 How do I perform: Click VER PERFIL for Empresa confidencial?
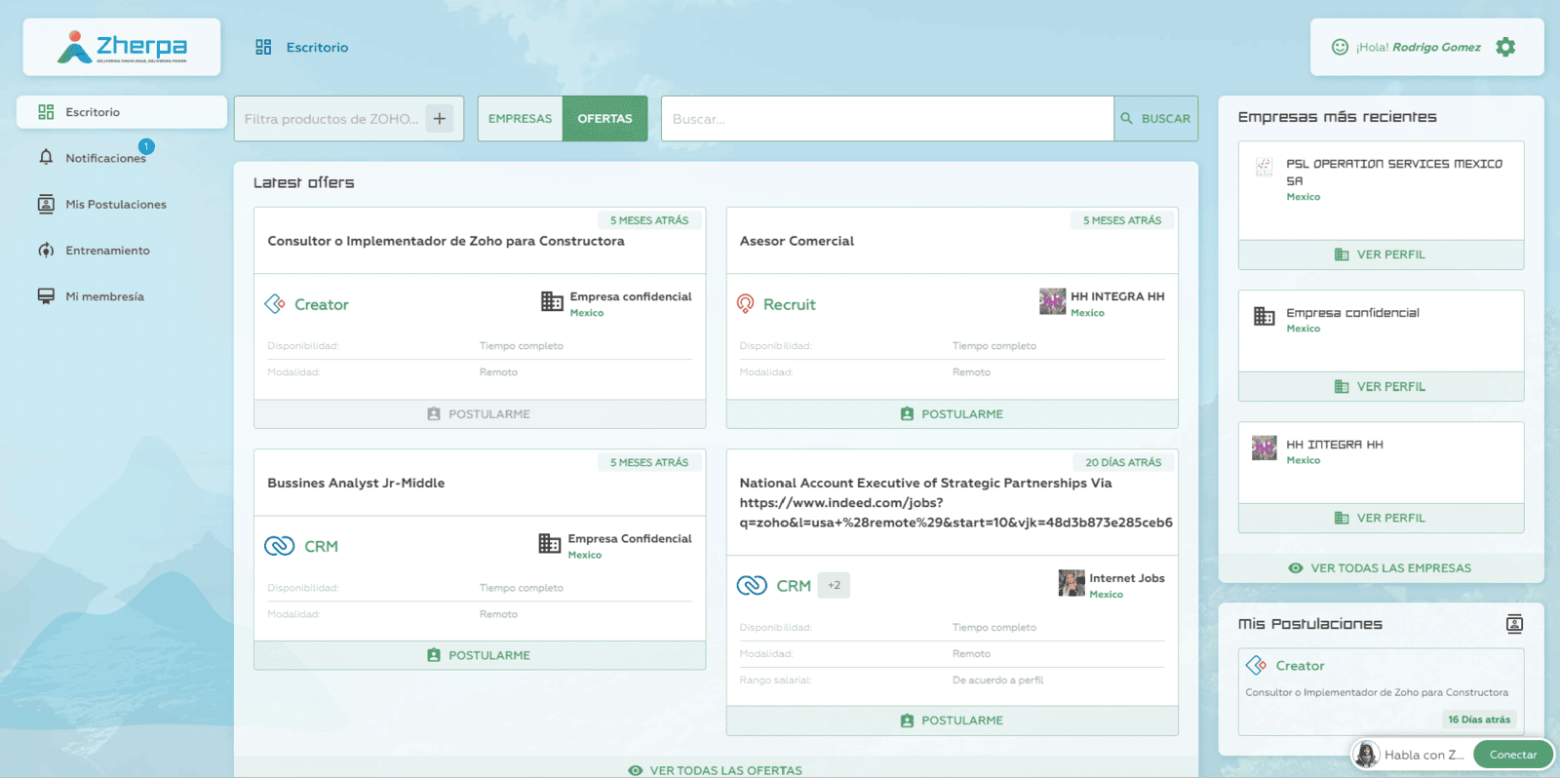click(1381, 386)
